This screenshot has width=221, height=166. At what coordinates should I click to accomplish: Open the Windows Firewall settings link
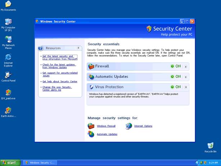(x=106, y=126)
